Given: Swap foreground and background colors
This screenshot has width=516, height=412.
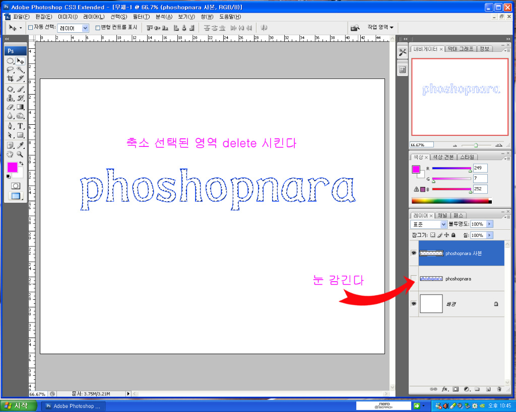Looking at the screenshot, I should 21,163.
